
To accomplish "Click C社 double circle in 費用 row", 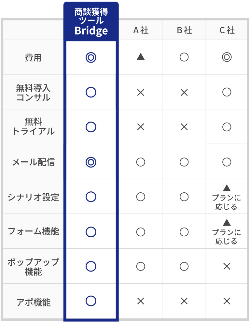I will tap(227, 57).
